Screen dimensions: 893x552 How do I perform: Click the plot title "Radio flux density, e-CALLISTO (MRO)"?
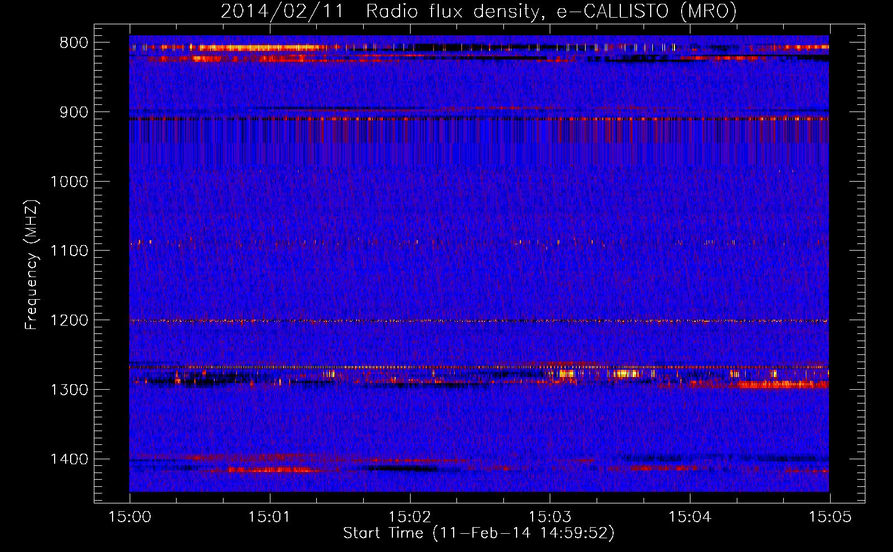(551, 12)
